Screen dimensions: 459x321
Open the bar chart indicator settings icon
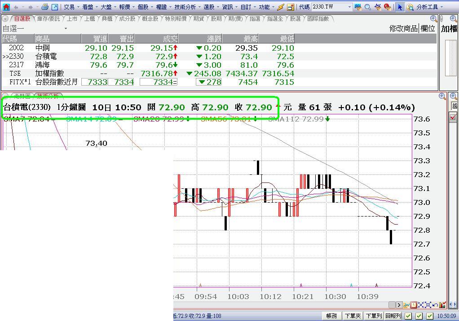click(442, 305)
